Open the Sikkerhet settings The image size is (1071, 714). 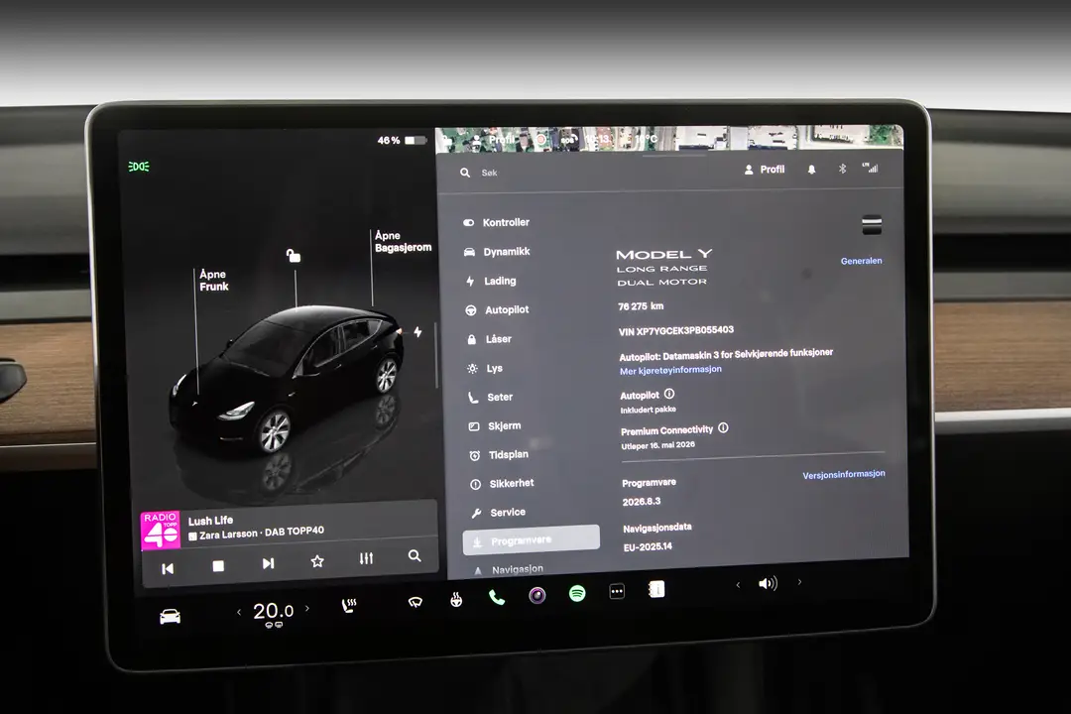[503, 483]
